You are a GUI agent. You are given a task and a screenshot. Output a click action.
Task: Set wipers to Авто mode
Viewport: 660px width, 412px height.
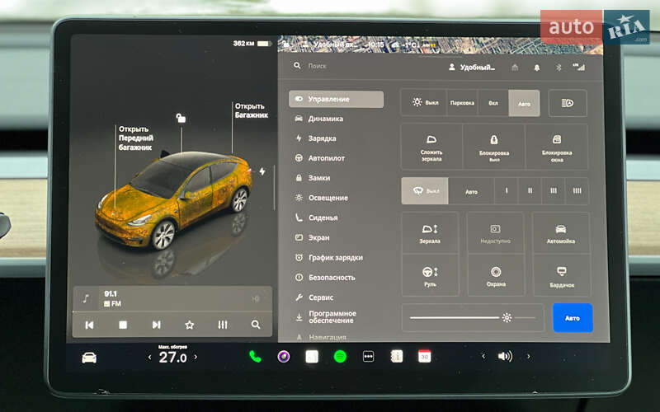(471, 191)
